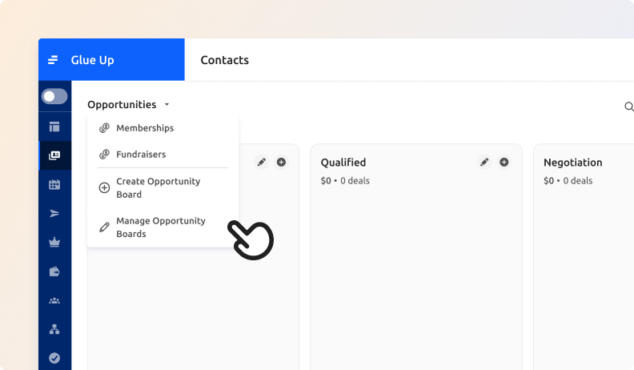Collapse the Opportunities dropdown arrow
This screenshot has height=370, width=634.
click(x=167, y=105)
